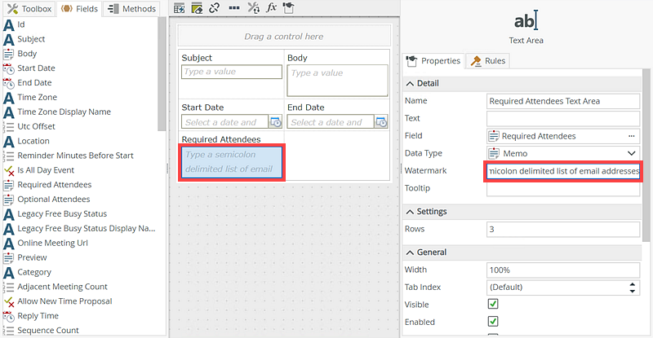The width and height of the screenshot is (653, 338).
Task: Toggle the Enabled checkbox
Action: (x=492, y=322)
